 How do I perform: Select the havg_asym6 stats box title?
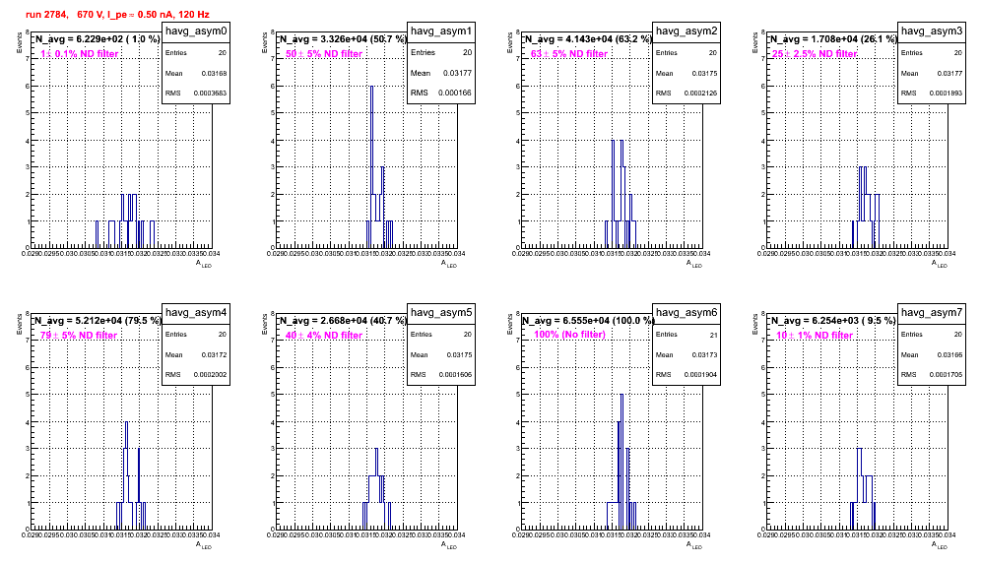(687, 313)
